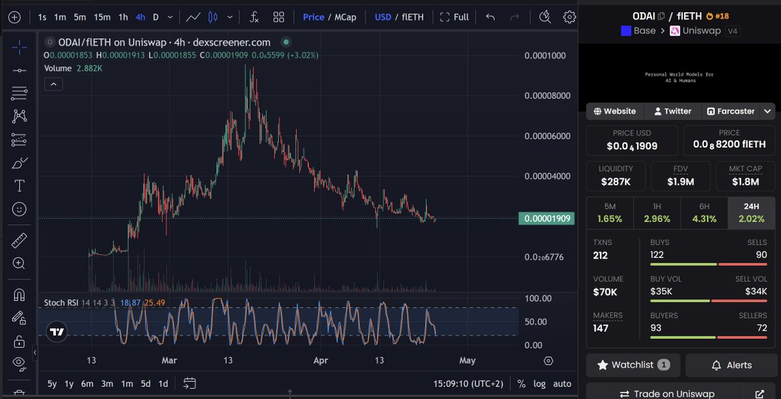Select the 5d range at the bottom
Viewport: 781px width, 399px height.
(146, 384)
